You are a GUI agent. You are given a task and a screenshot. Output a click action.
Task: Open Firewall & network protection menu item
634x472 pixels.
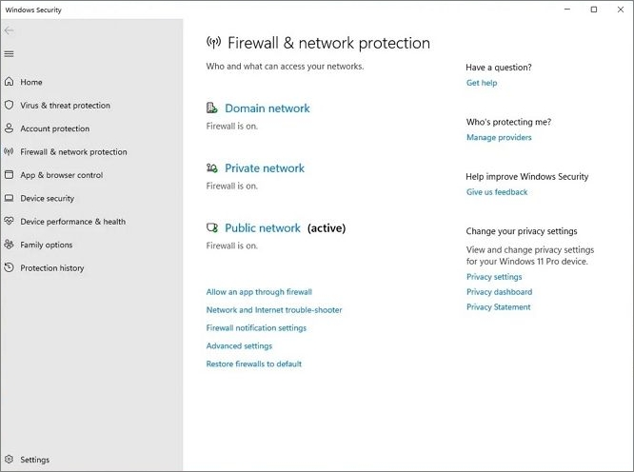tap(73, 152)
